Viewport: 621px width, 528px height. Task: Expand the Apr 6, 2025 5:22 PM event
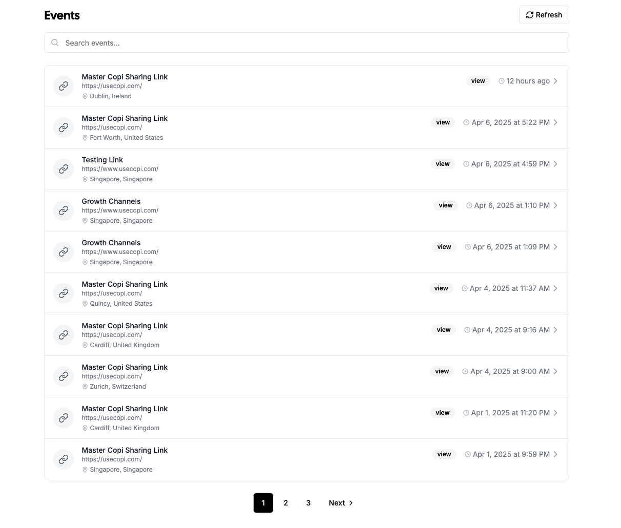555,122
